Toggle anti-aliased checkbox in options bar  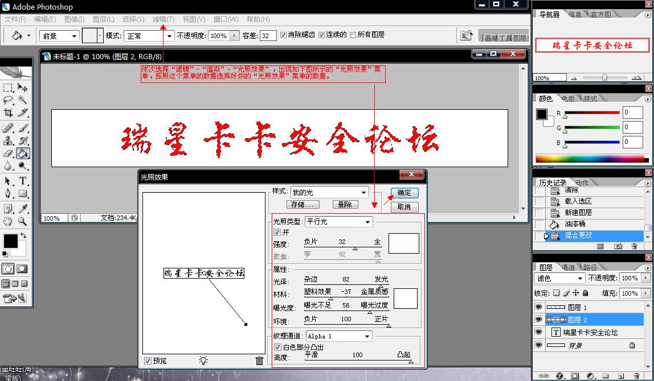click(283, 35)
